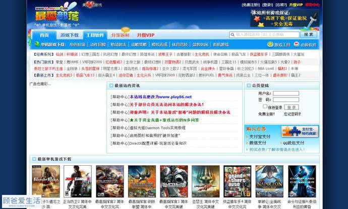
Task: Click the square icon beside 最新单机游戏下载
Action: (x=34, y=159)
